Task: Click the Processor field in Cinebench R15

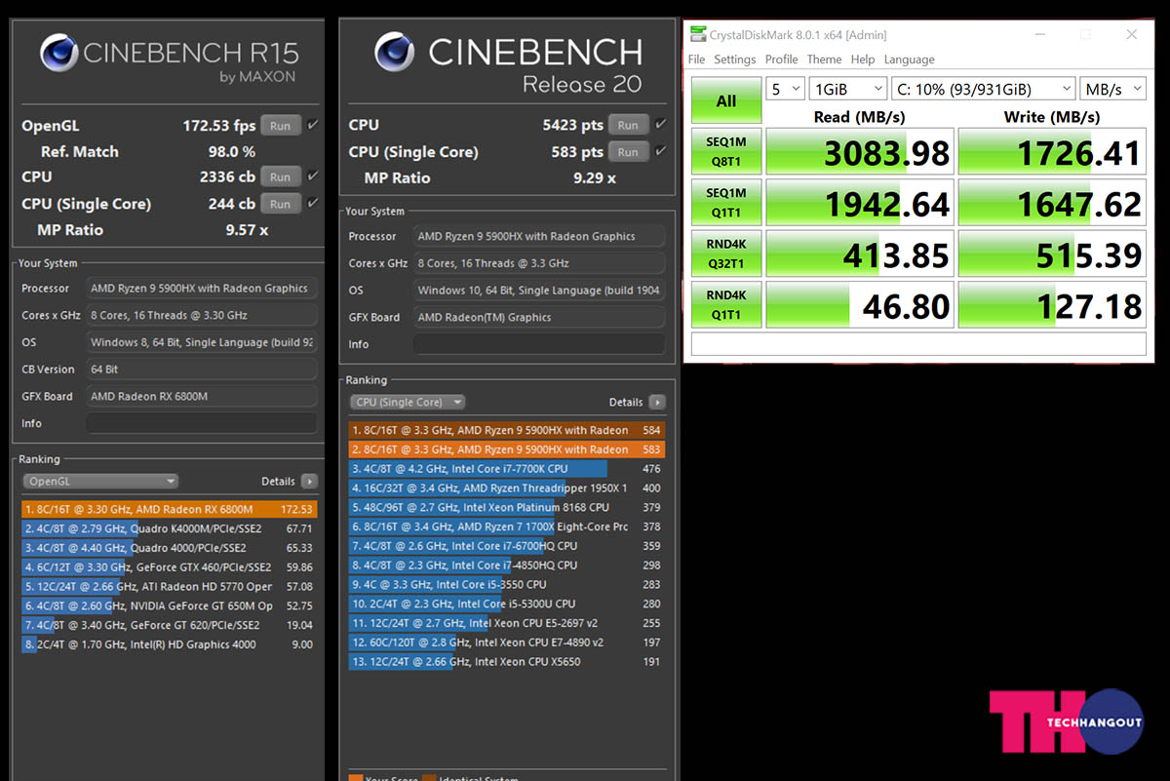Action: tap(201, 289)
